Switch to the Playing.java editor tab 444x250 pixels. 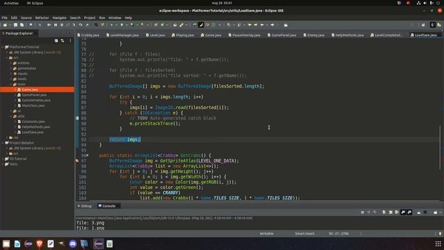(182, 35)
